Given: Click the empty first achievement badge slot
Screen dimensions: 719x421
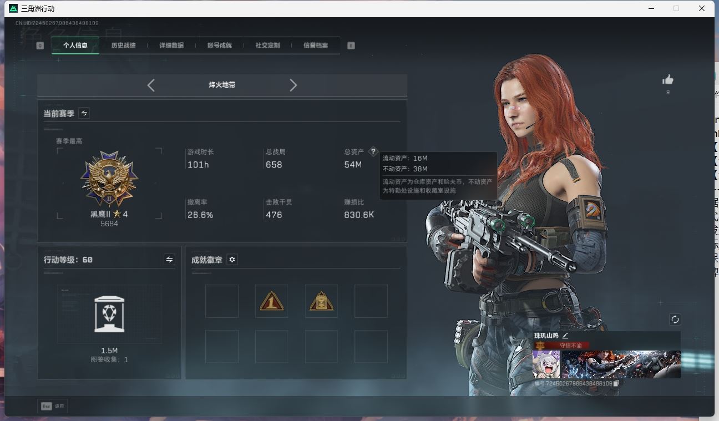Looking at the screenshot, I should point(222,301).
